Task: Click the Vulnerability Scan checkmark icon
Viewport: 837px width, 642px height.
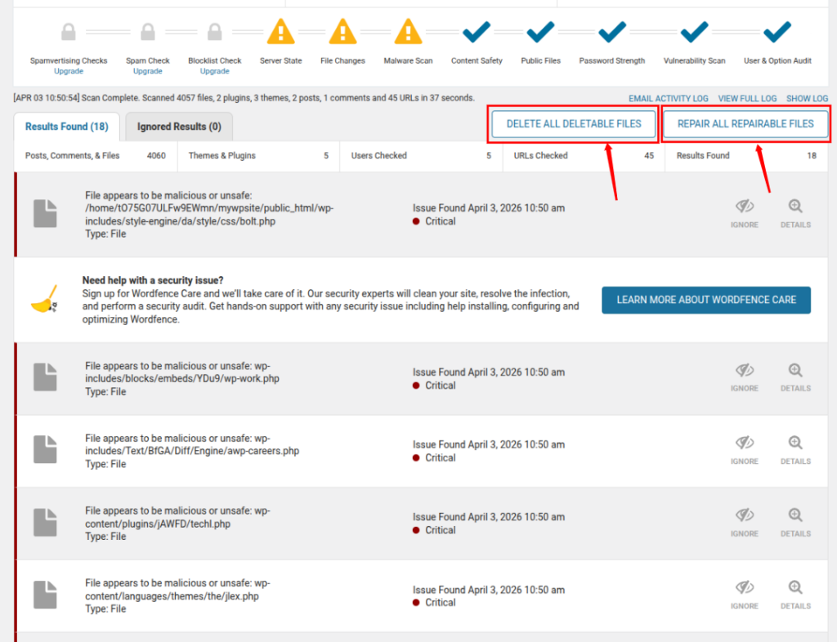Action: [x=694, y=31]
